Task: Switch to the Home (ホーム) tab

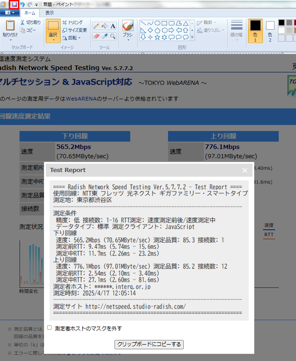Action: (x=30, y=13)
